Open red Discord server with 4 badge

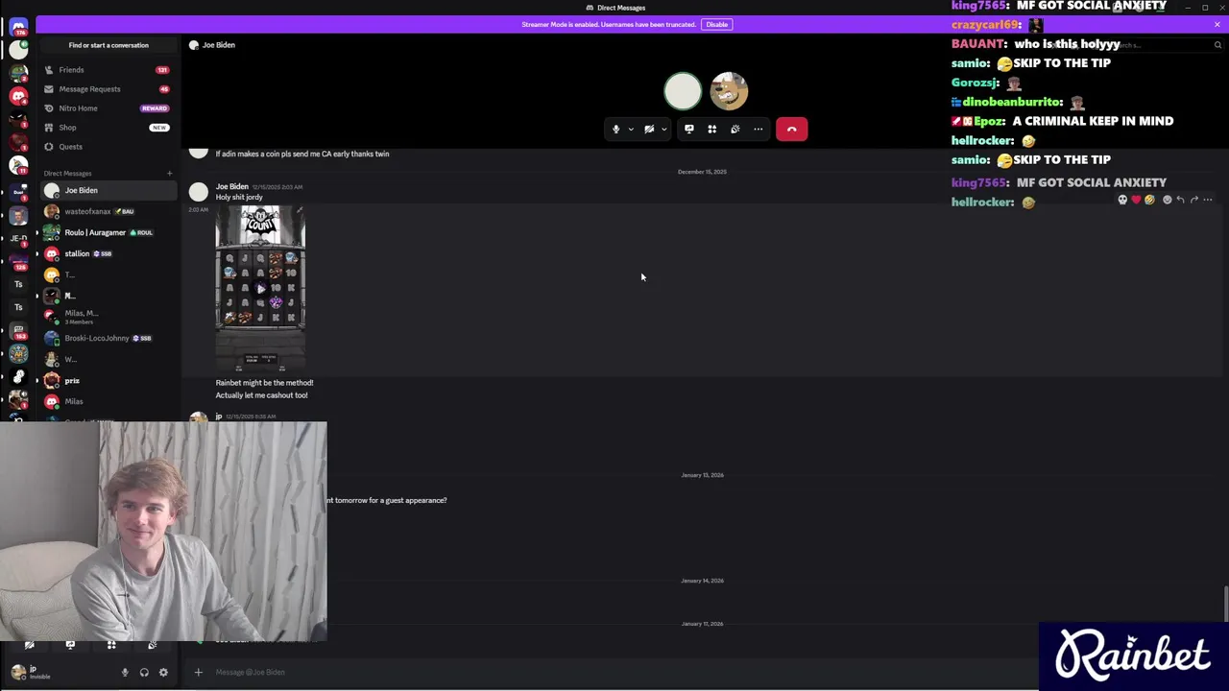tap(18, 96)
